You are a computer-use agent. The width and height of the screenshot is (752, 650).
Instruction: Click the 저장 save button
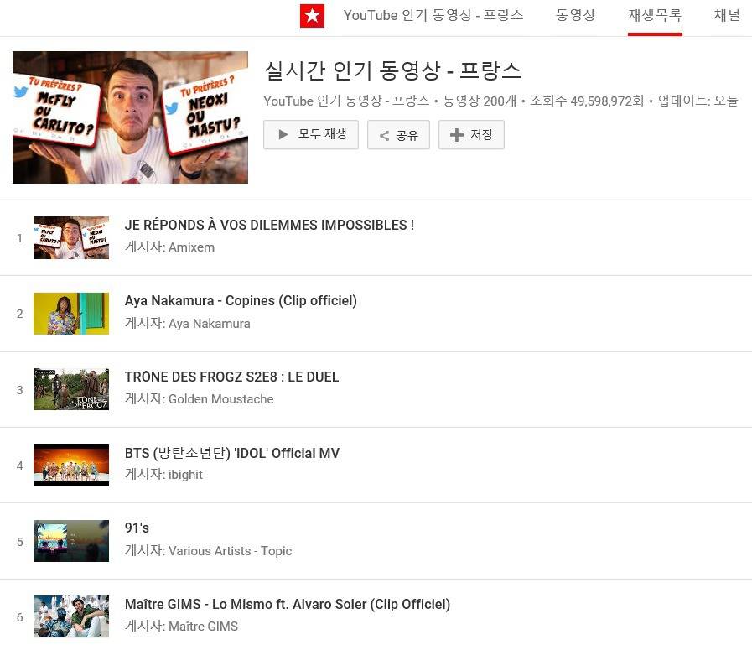coord(471,135)
